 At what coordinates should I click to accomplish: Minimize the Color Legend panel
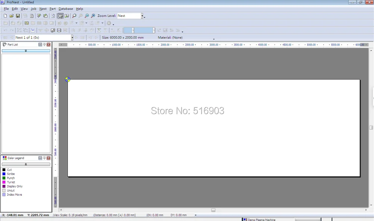pos(40,158)
